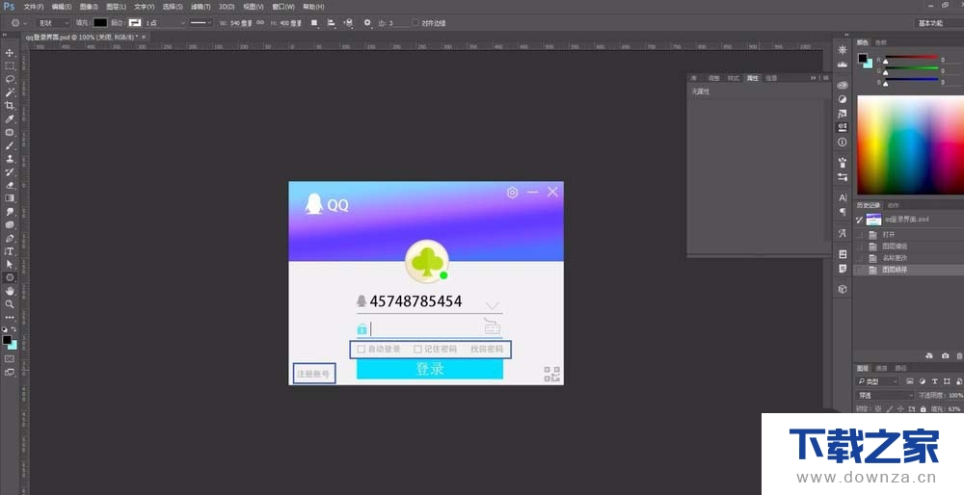Open the Info panel icon

coord(843,142)
